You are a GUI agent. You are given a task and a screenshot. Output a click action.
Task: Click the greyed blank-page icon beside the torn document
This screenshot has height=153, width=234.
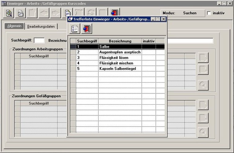pos(32,13)
